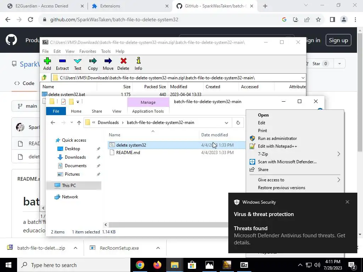The image size is (363, 272).
Task: Open Chrome from the taskbar
Action: tap(140, 265)
